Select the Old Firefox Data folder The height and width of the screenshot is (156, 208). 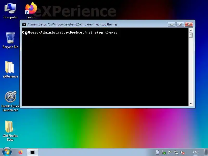tap(10, 131)
